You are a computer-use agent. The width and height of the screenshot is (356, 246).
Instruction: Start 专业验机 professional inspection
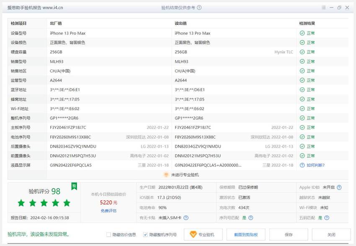click(x=203, y=234)
